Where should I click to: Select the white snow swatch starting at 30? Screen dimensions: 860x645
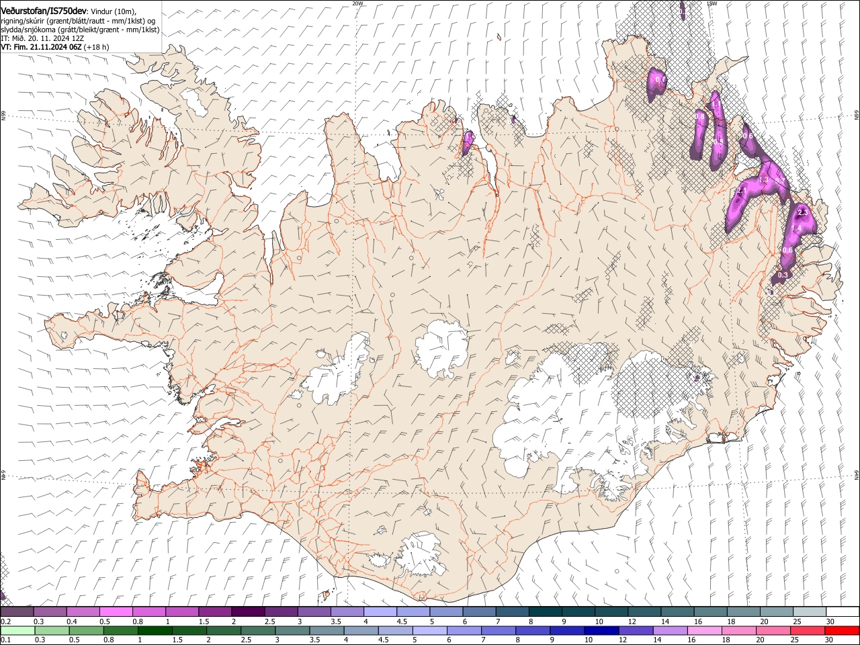(x=843, y=612)
